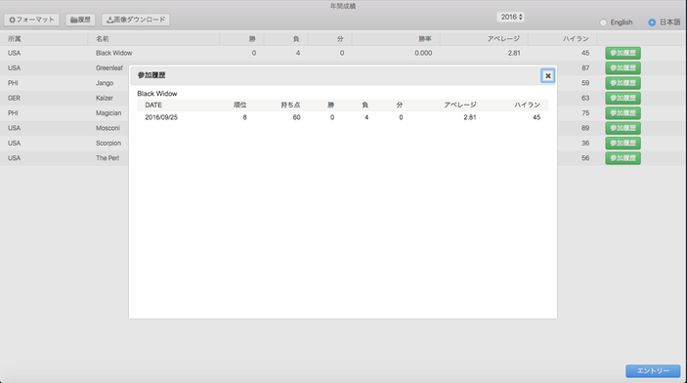The width and height of the screenshot is (687, 383).
Task: Click the 名前 column header
Action: pyautogui.click(x=103, y=39)
